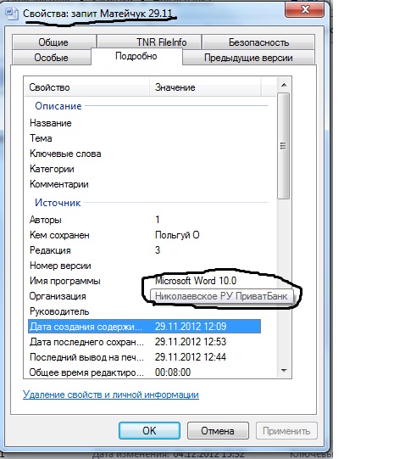Select the Редакция property row

pos(144,250)
